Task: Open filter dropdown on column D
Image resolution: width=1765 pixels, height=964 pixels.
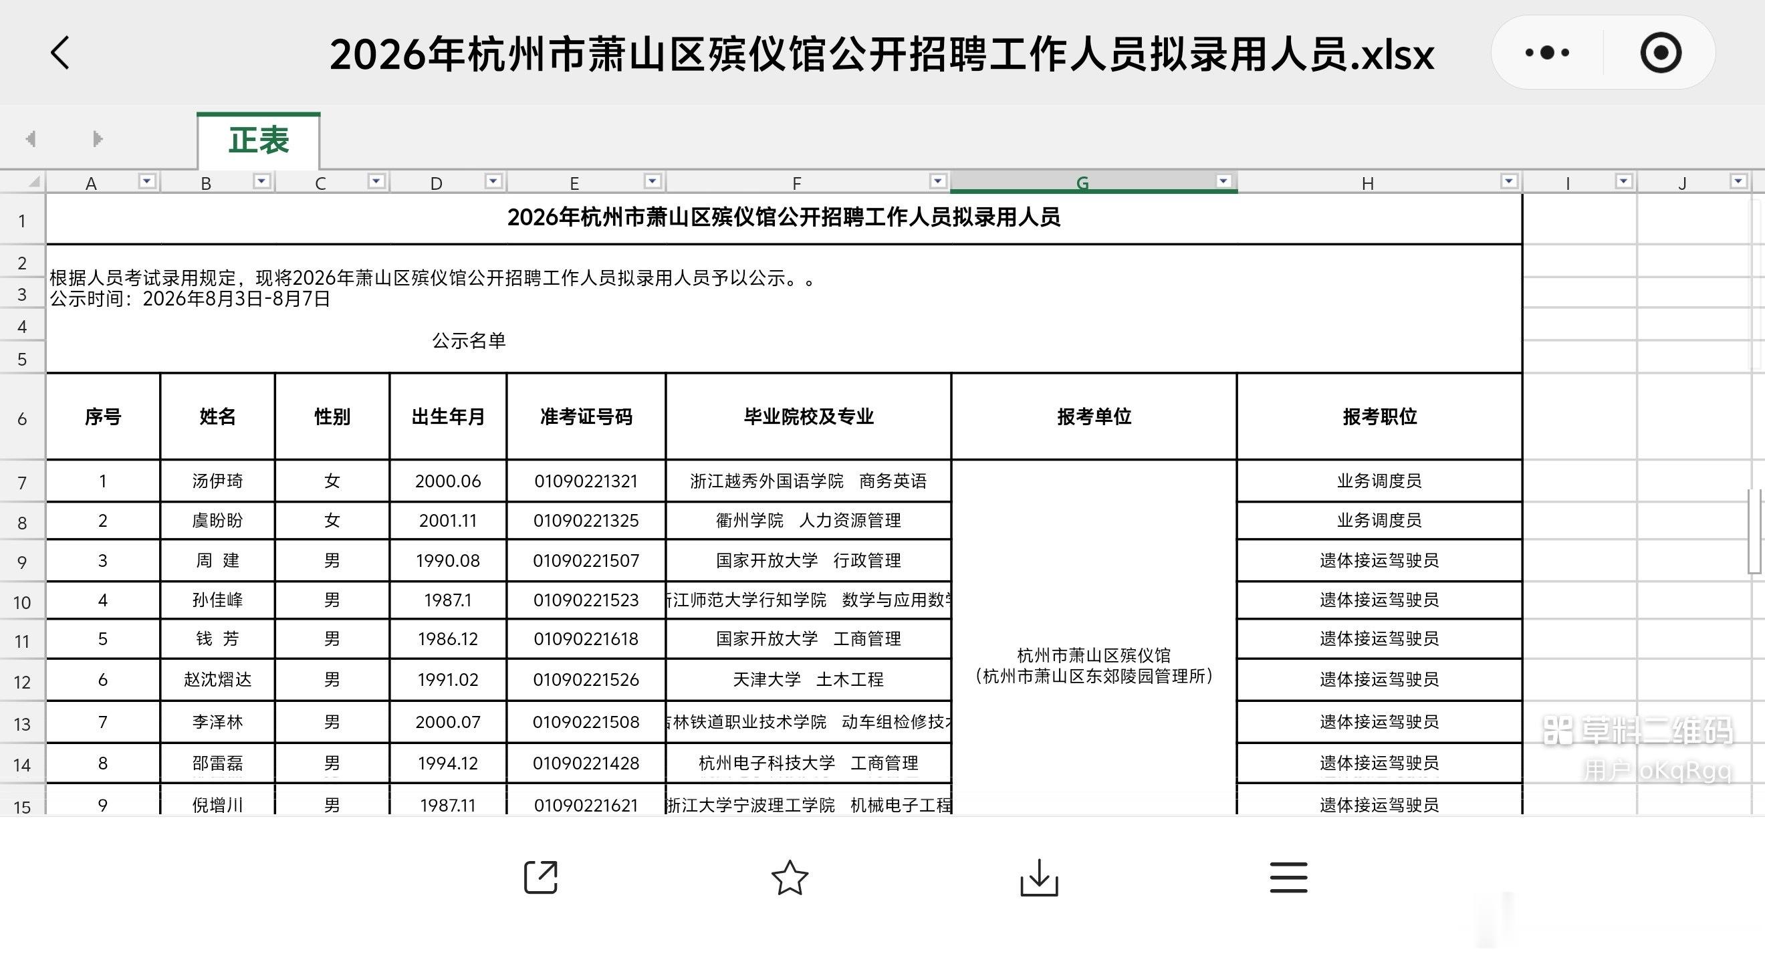Action: 493,182
